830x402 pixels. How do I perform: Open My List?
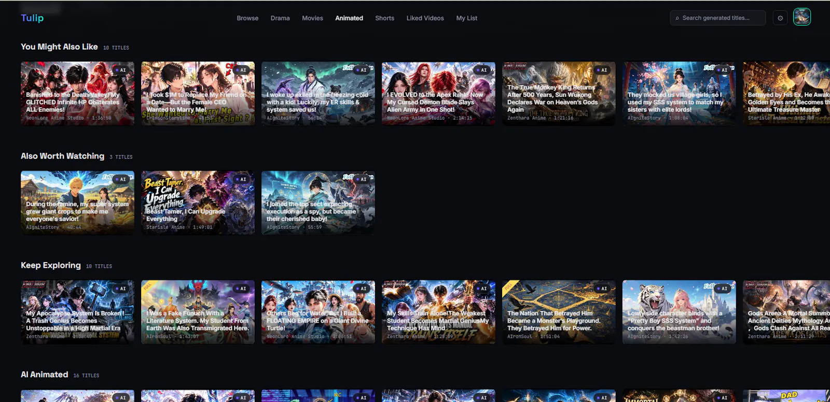click(467, 18)
